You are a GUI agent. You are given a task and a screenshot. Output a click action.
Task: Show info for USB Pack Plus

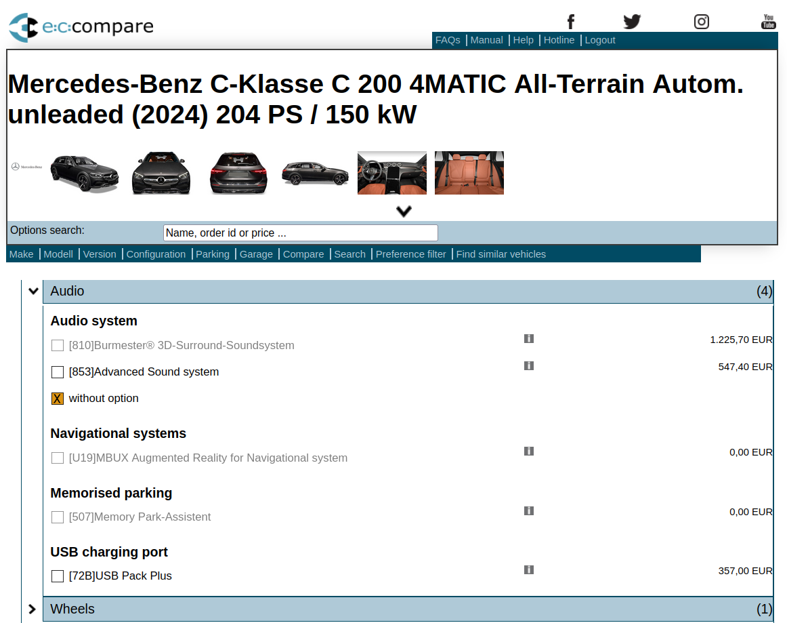point(528,569)
